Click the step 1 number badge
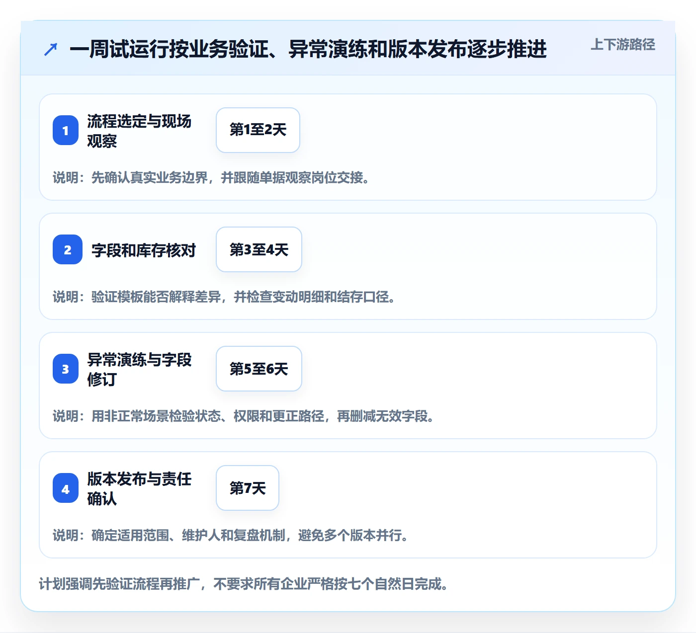The width and height of the screenshot is (696, 633). [x=66, y=130]
